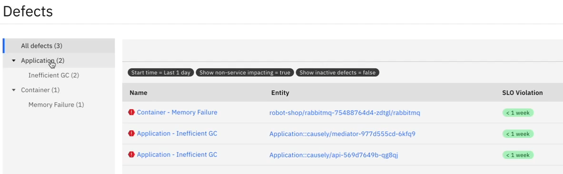Open robot-shop/rabbitmq-75488764d4-zdtgl/rabbitmq entity link
563x174 pixels.
click(345, 113)
